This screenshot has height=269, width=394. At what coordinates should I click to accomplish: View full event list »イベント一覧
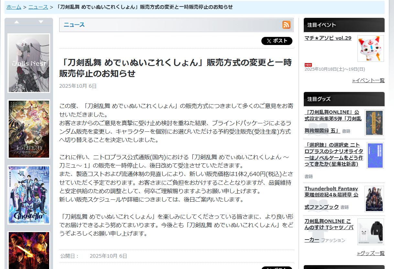pos(368,80)
